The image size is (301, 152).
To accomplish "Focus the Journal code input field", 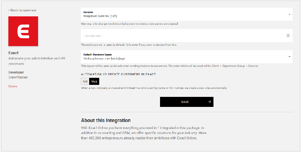I will coord(182,35).
